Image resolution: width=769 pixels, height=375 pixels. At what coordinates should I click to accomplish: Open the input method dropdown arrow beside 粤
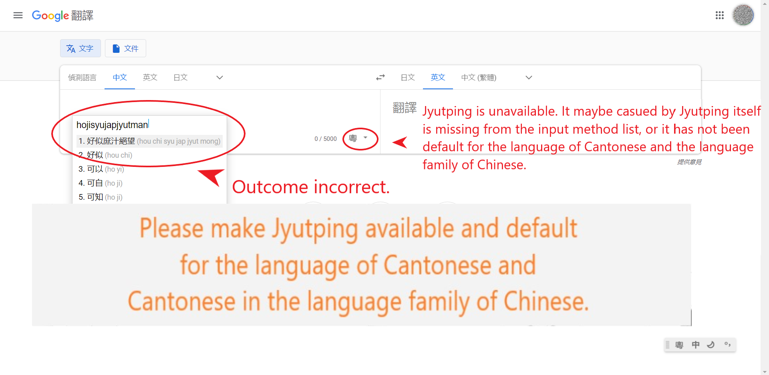coord(365,137)
